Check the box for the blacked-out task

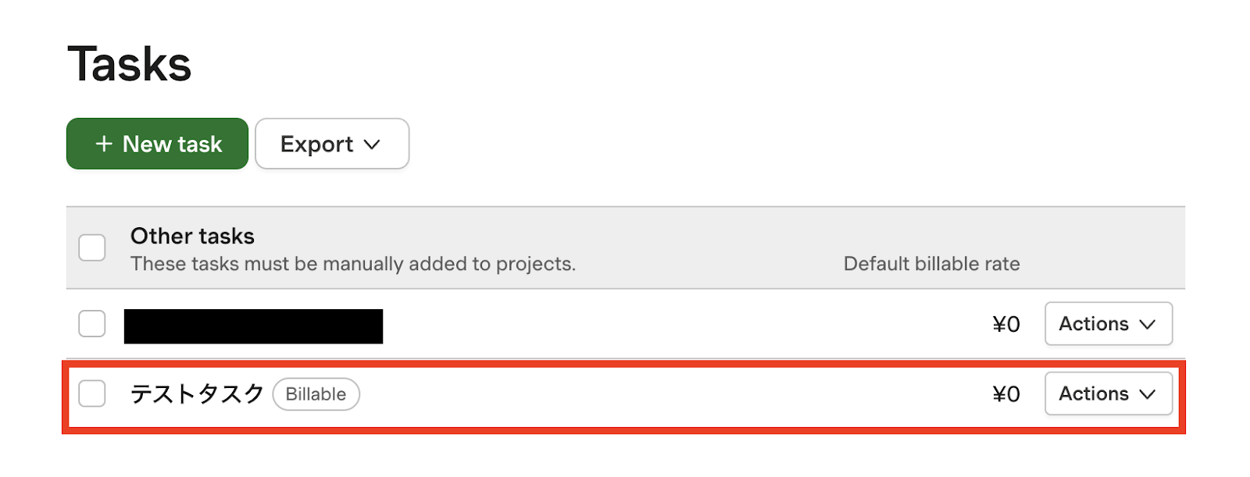pyautogui.click(x=92, y=323)
